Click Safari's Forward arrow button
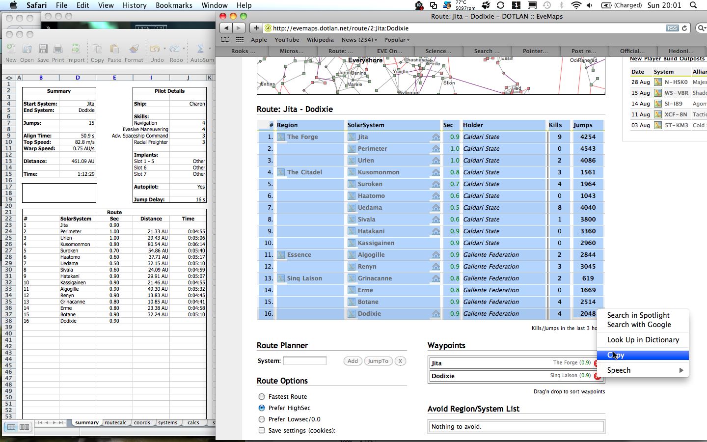 (x=239, y=28)
